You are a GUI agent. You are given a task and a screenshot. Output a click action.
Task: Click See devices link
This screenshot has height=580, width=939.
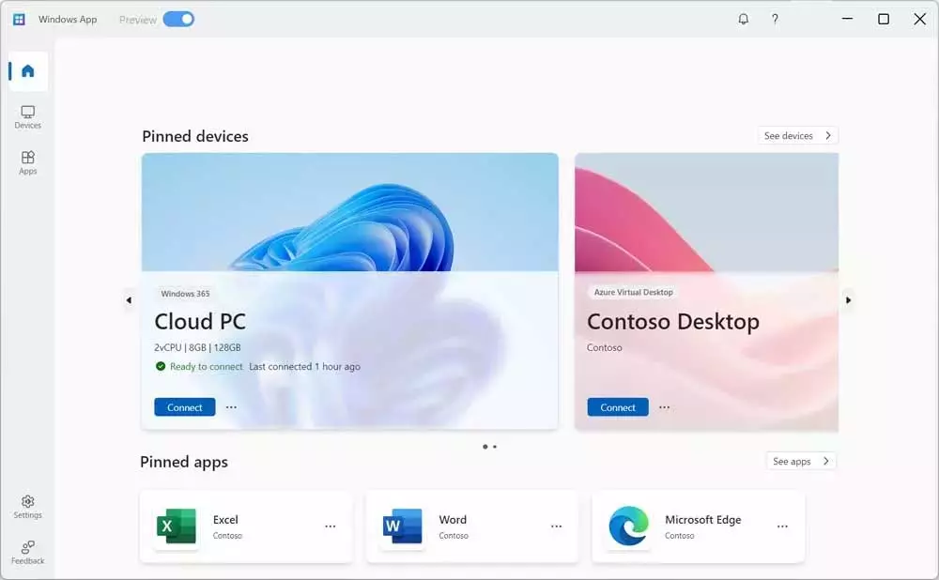(797, 136)
